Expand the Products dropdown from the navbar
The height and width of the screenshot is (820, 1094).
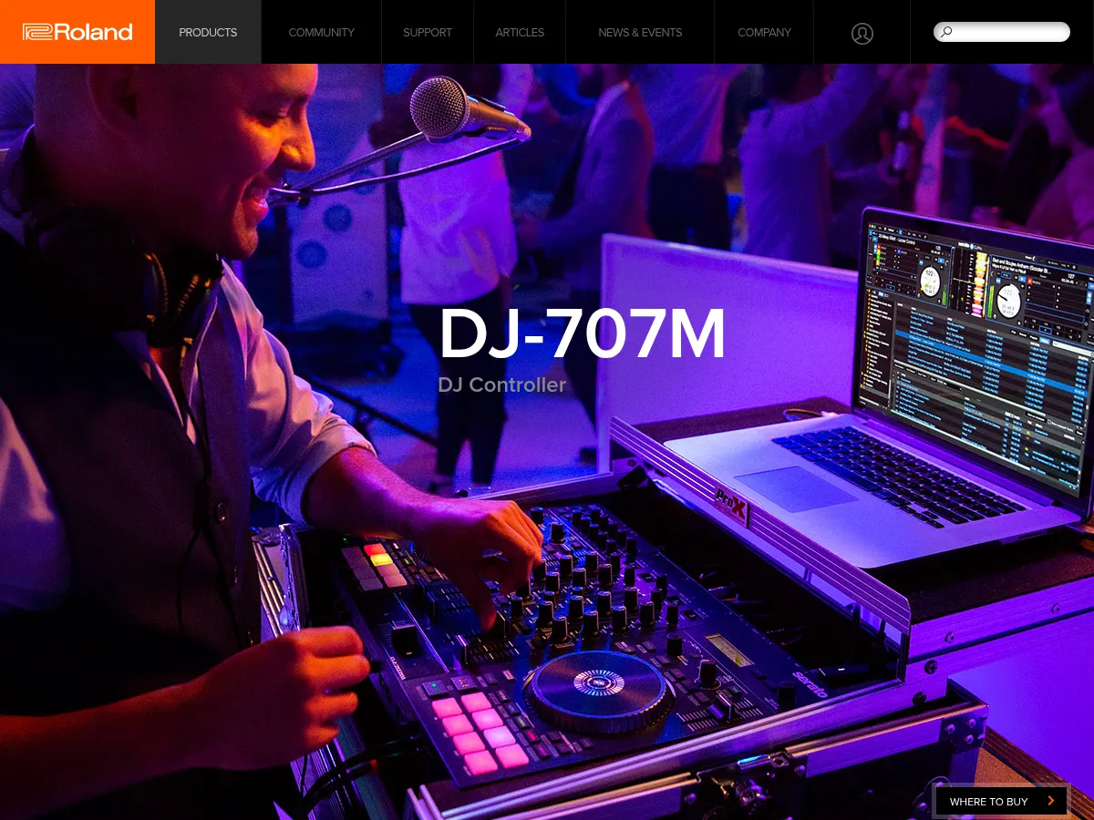tap(208, 32)
